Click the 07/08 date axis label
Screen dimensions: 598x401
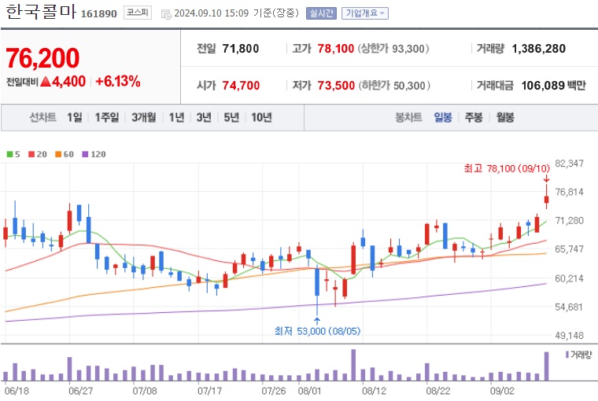click(x=145, y=391)
